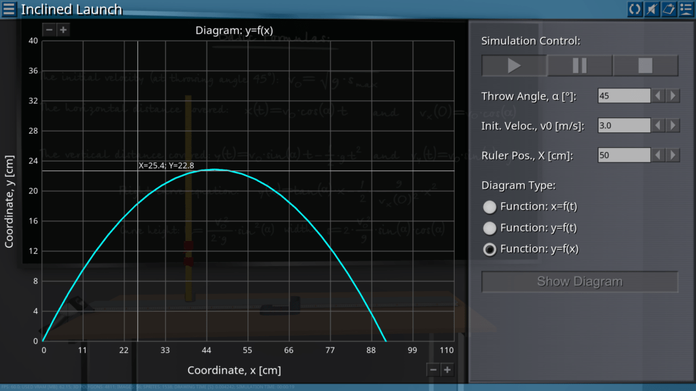Select Function: x=f(t) diagram type
This screenshot has height=391, width=696.
tap(489, 207)
